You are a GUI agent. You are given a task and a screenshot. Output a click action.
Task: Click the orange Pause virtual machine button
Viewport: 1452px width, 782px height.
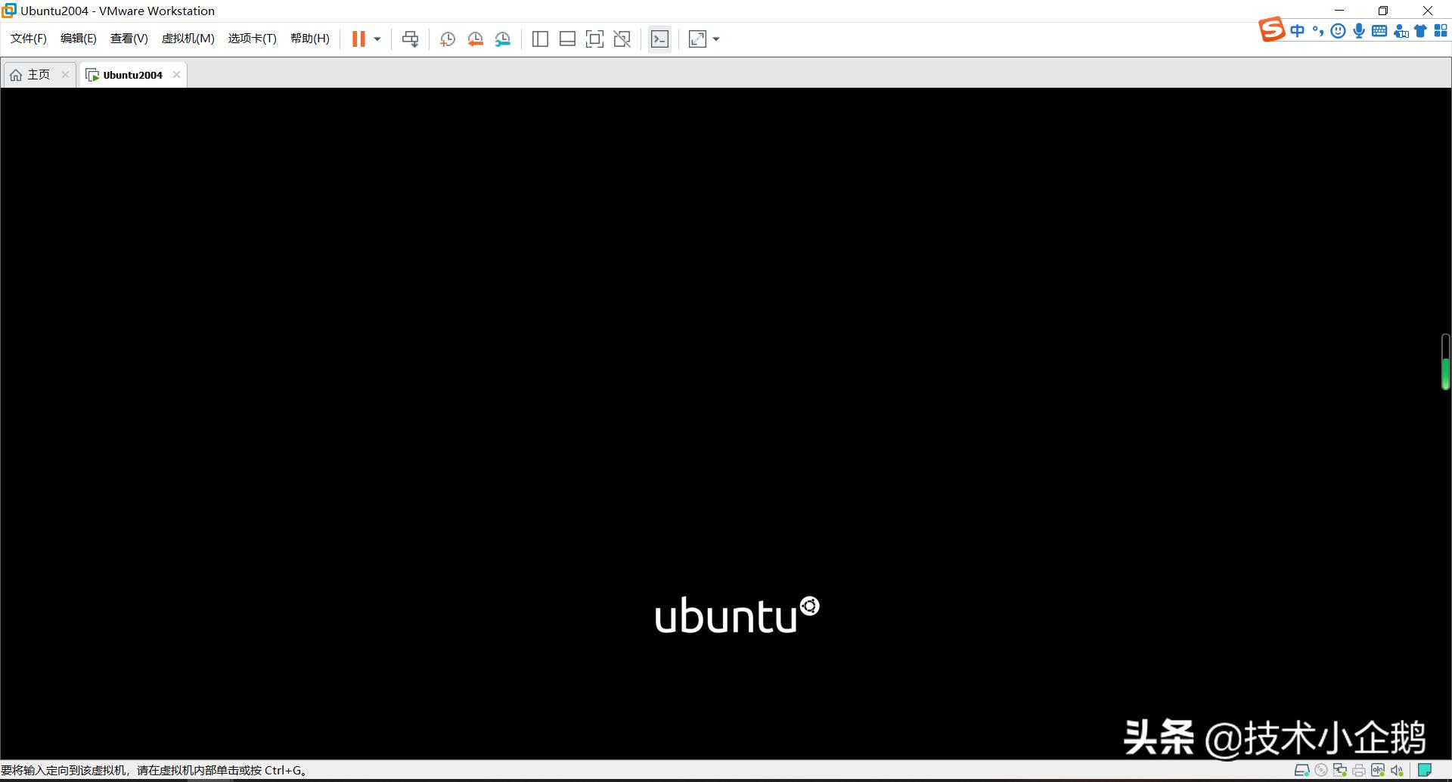click(358, 39)
